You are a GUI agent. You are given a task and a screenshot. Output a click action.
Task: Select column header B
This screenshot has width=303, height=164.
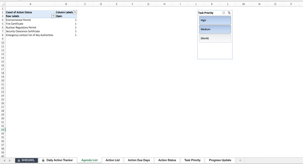tap(66, 4)
